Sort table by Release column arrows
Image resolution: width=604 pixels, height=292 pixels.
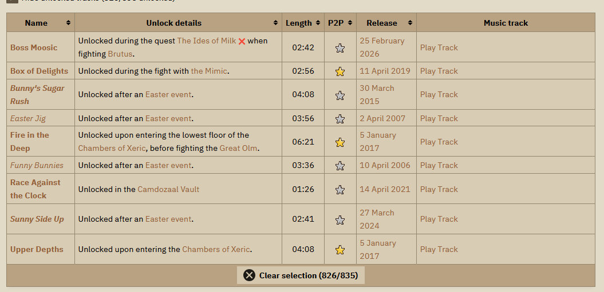pyautogui.click(x=410, y=23)
